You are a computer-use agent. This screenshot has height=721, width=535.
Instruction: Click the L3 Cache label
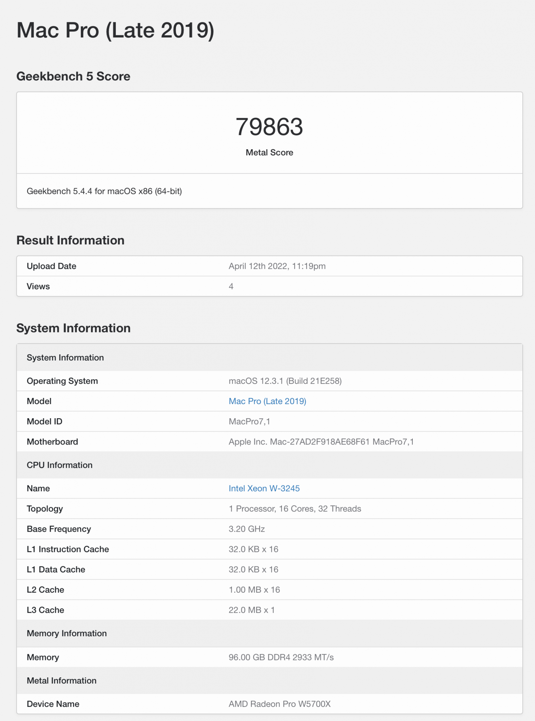pyautogui.click(x=45, y=610)
